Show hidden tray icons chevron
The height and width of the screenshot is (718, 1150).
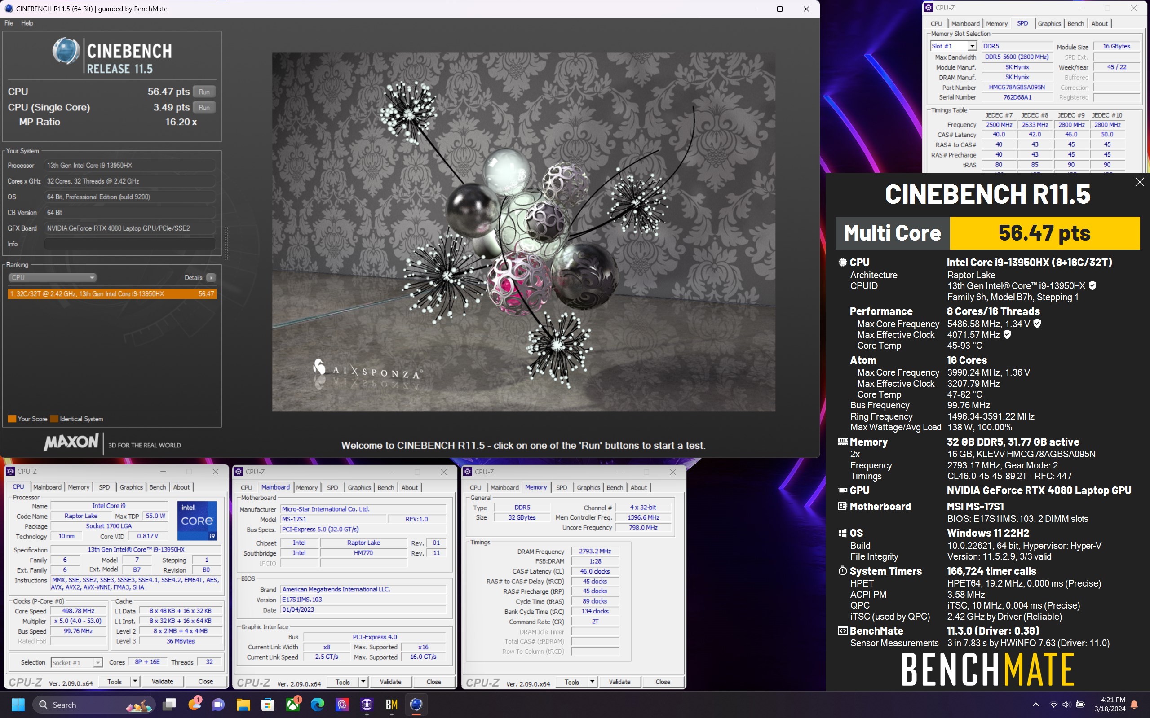click(1036, 705)
